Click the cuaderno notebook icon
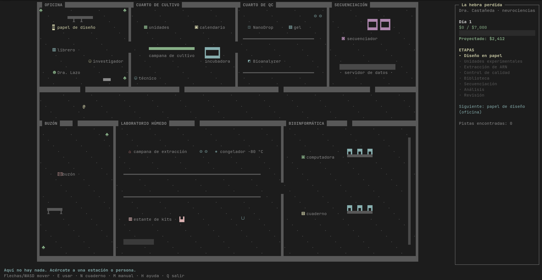Screen dimensions: 542x280 303,214
